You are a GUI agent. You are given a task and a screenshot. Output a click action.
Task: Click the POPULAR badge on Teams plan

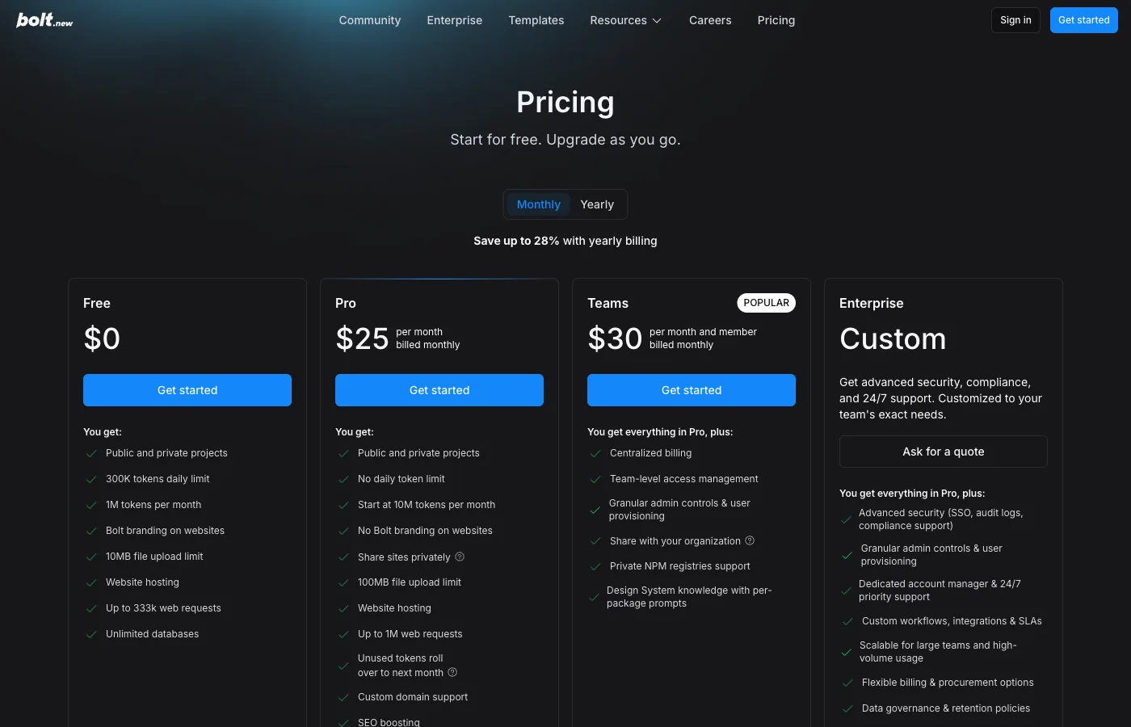(x=766, y=303)
